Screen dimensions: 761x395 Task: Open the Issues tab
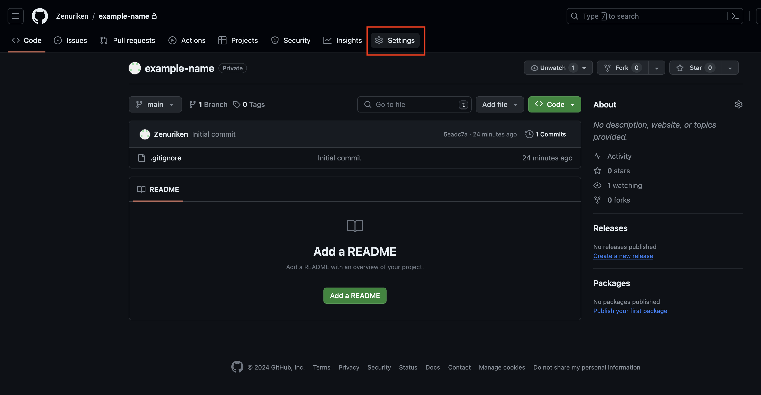pos(70,40)
